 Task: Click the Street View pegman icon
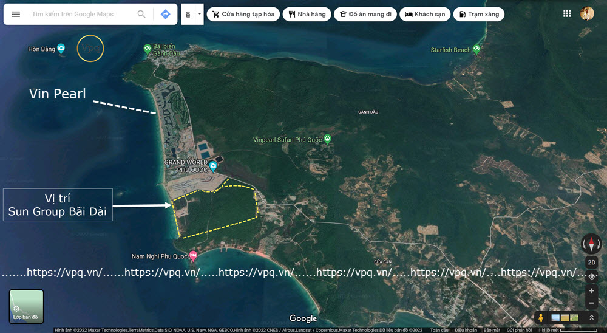pyautogui.click(x=541, y=318)
